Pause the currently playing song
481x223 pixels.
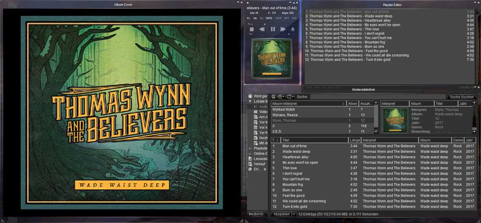273,29
